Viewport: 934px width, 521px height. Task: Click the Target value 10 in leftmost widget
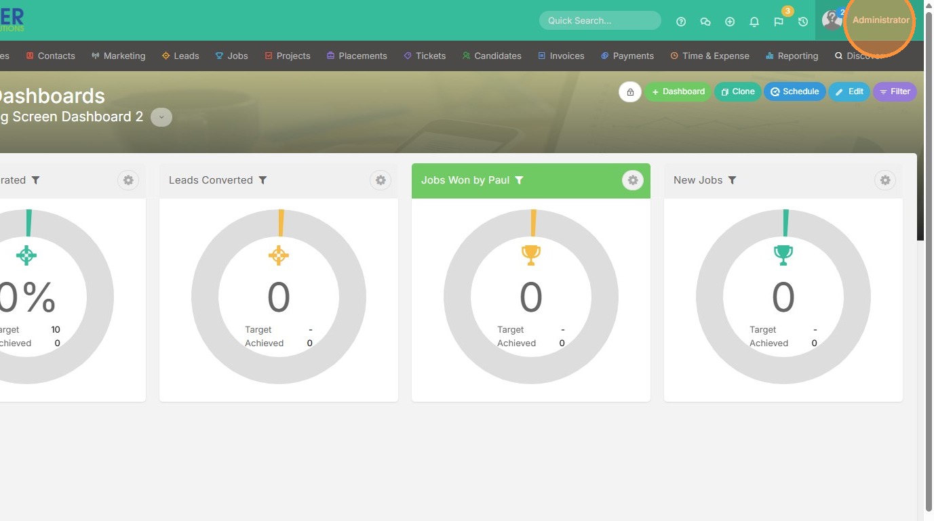click(x=56, y=330)
